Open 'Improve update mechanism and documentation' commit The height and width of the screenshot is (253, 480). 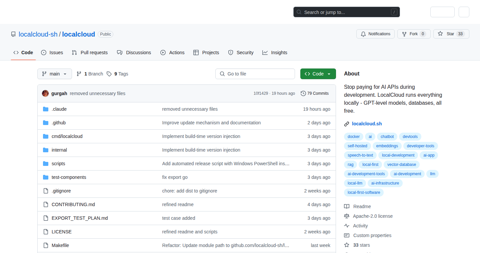click(x=211, y=123)
